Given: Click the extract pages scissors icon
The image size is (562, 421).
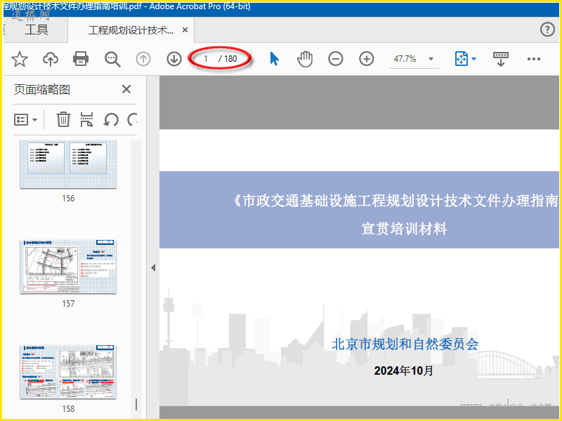Looking at the screenshot, I should (x=86, y=119).
